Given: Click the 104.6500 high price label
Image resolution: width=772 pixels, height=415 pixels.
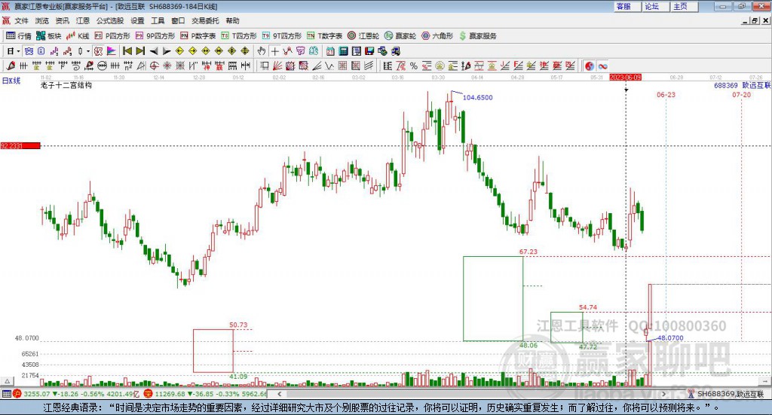Looking at the screenshot, I should pos(477,97).
